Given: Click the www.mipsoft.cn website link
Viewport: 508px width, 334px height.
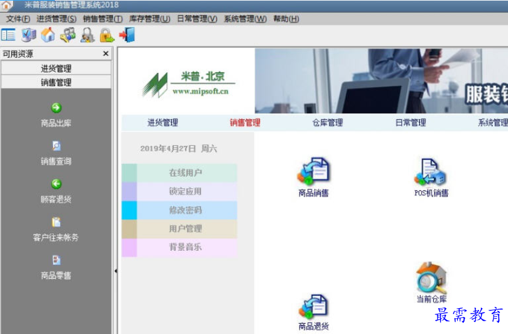Looking at the screenshot, I should (200, 91).
